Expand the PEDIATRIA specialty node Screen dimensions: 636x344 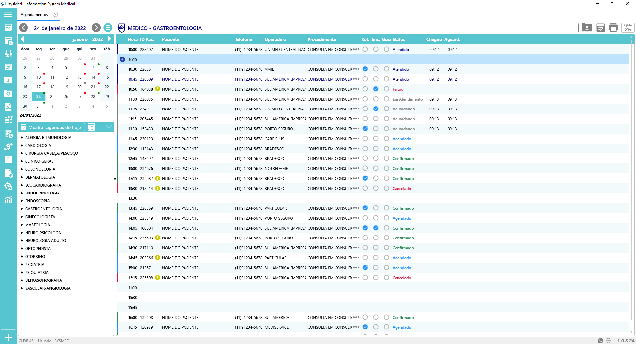(x=22, y=264)
